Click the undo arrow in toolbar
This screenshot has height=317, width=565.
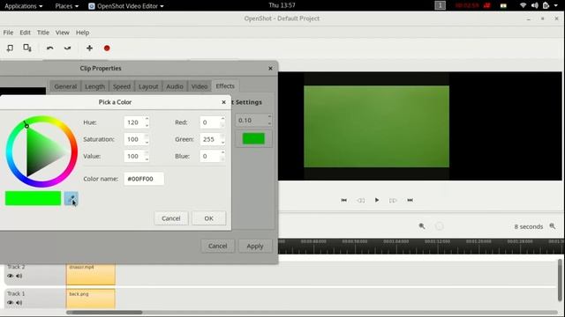click(x=49, y=48)
